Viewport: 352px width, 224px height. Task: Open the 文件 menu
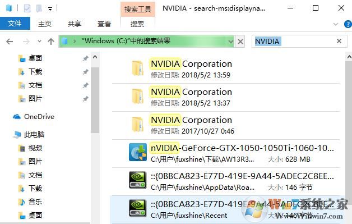[15, 24]
